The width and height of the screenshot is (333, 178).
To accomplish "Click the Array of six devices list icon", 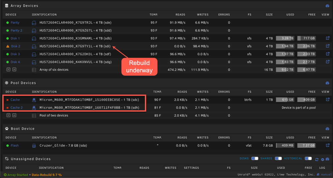I will 34,69.
